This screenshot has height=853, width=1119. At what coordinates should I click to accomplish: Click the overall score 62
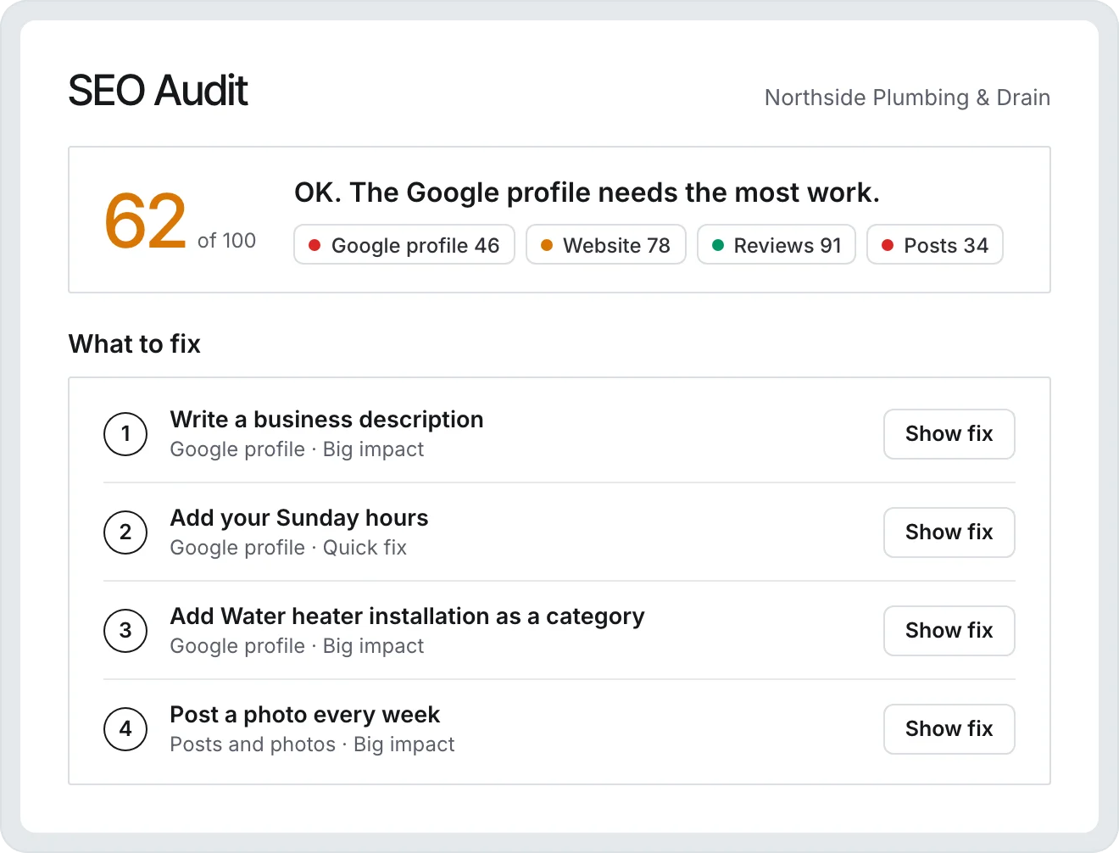[x=145, y=221]
